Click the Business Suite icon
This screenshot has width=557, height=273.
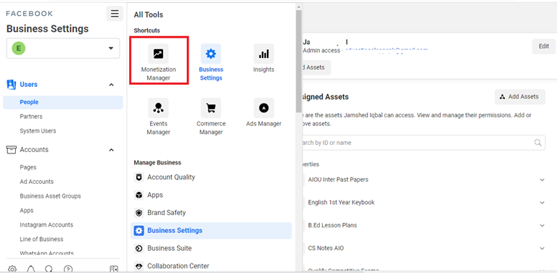139,248
